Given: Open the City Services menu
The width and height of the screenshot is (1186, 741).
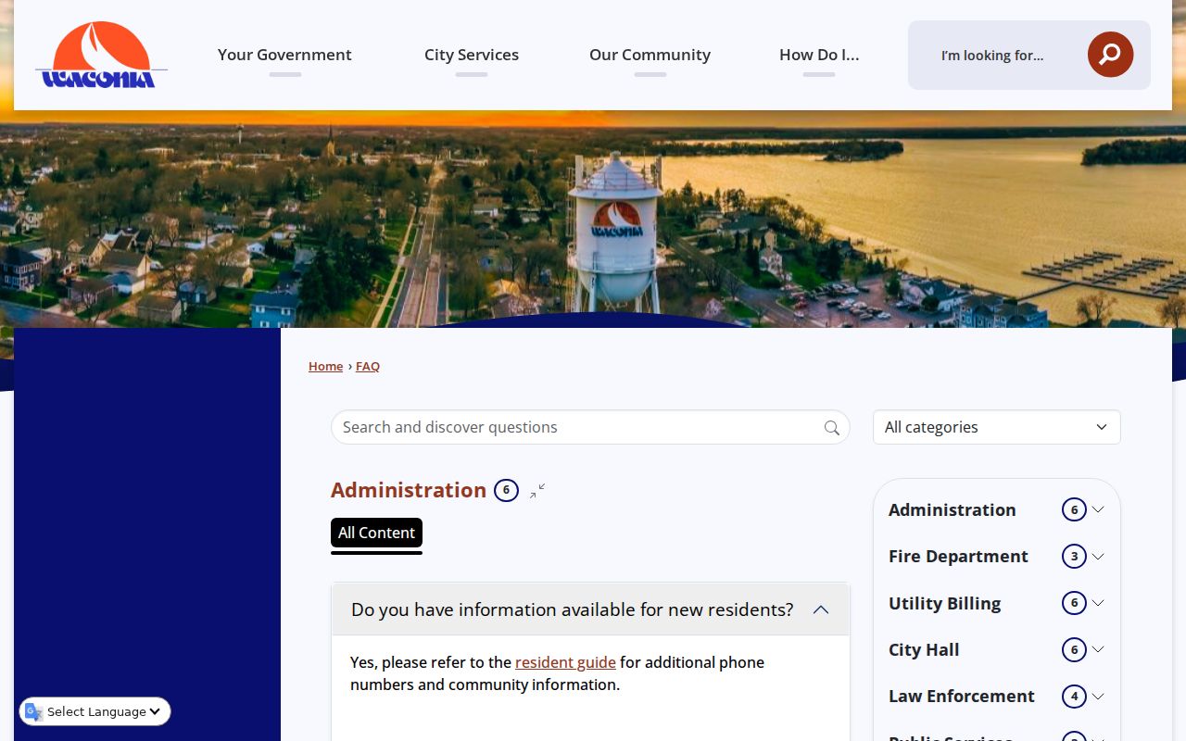Looking at the screenshot, I should [472, 55].
